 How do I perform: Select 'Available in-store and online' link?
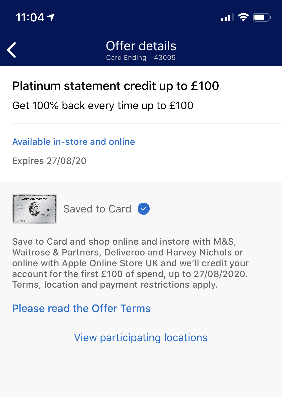(x=74, y=142)
